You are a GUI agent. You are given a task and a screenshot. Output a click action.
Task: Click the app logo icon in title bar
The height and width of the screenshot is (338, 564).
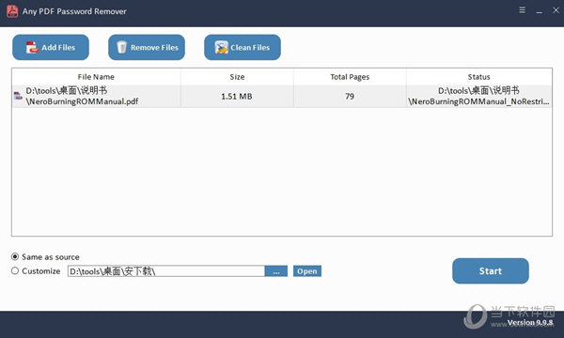[12, 11]
